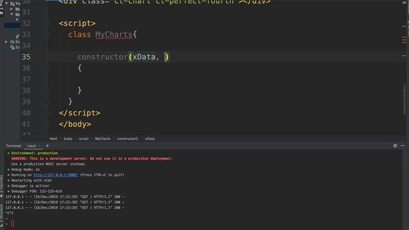Select the Scratches and Consoles tree item
The image size is (409, 230).
tap(15, 47)
